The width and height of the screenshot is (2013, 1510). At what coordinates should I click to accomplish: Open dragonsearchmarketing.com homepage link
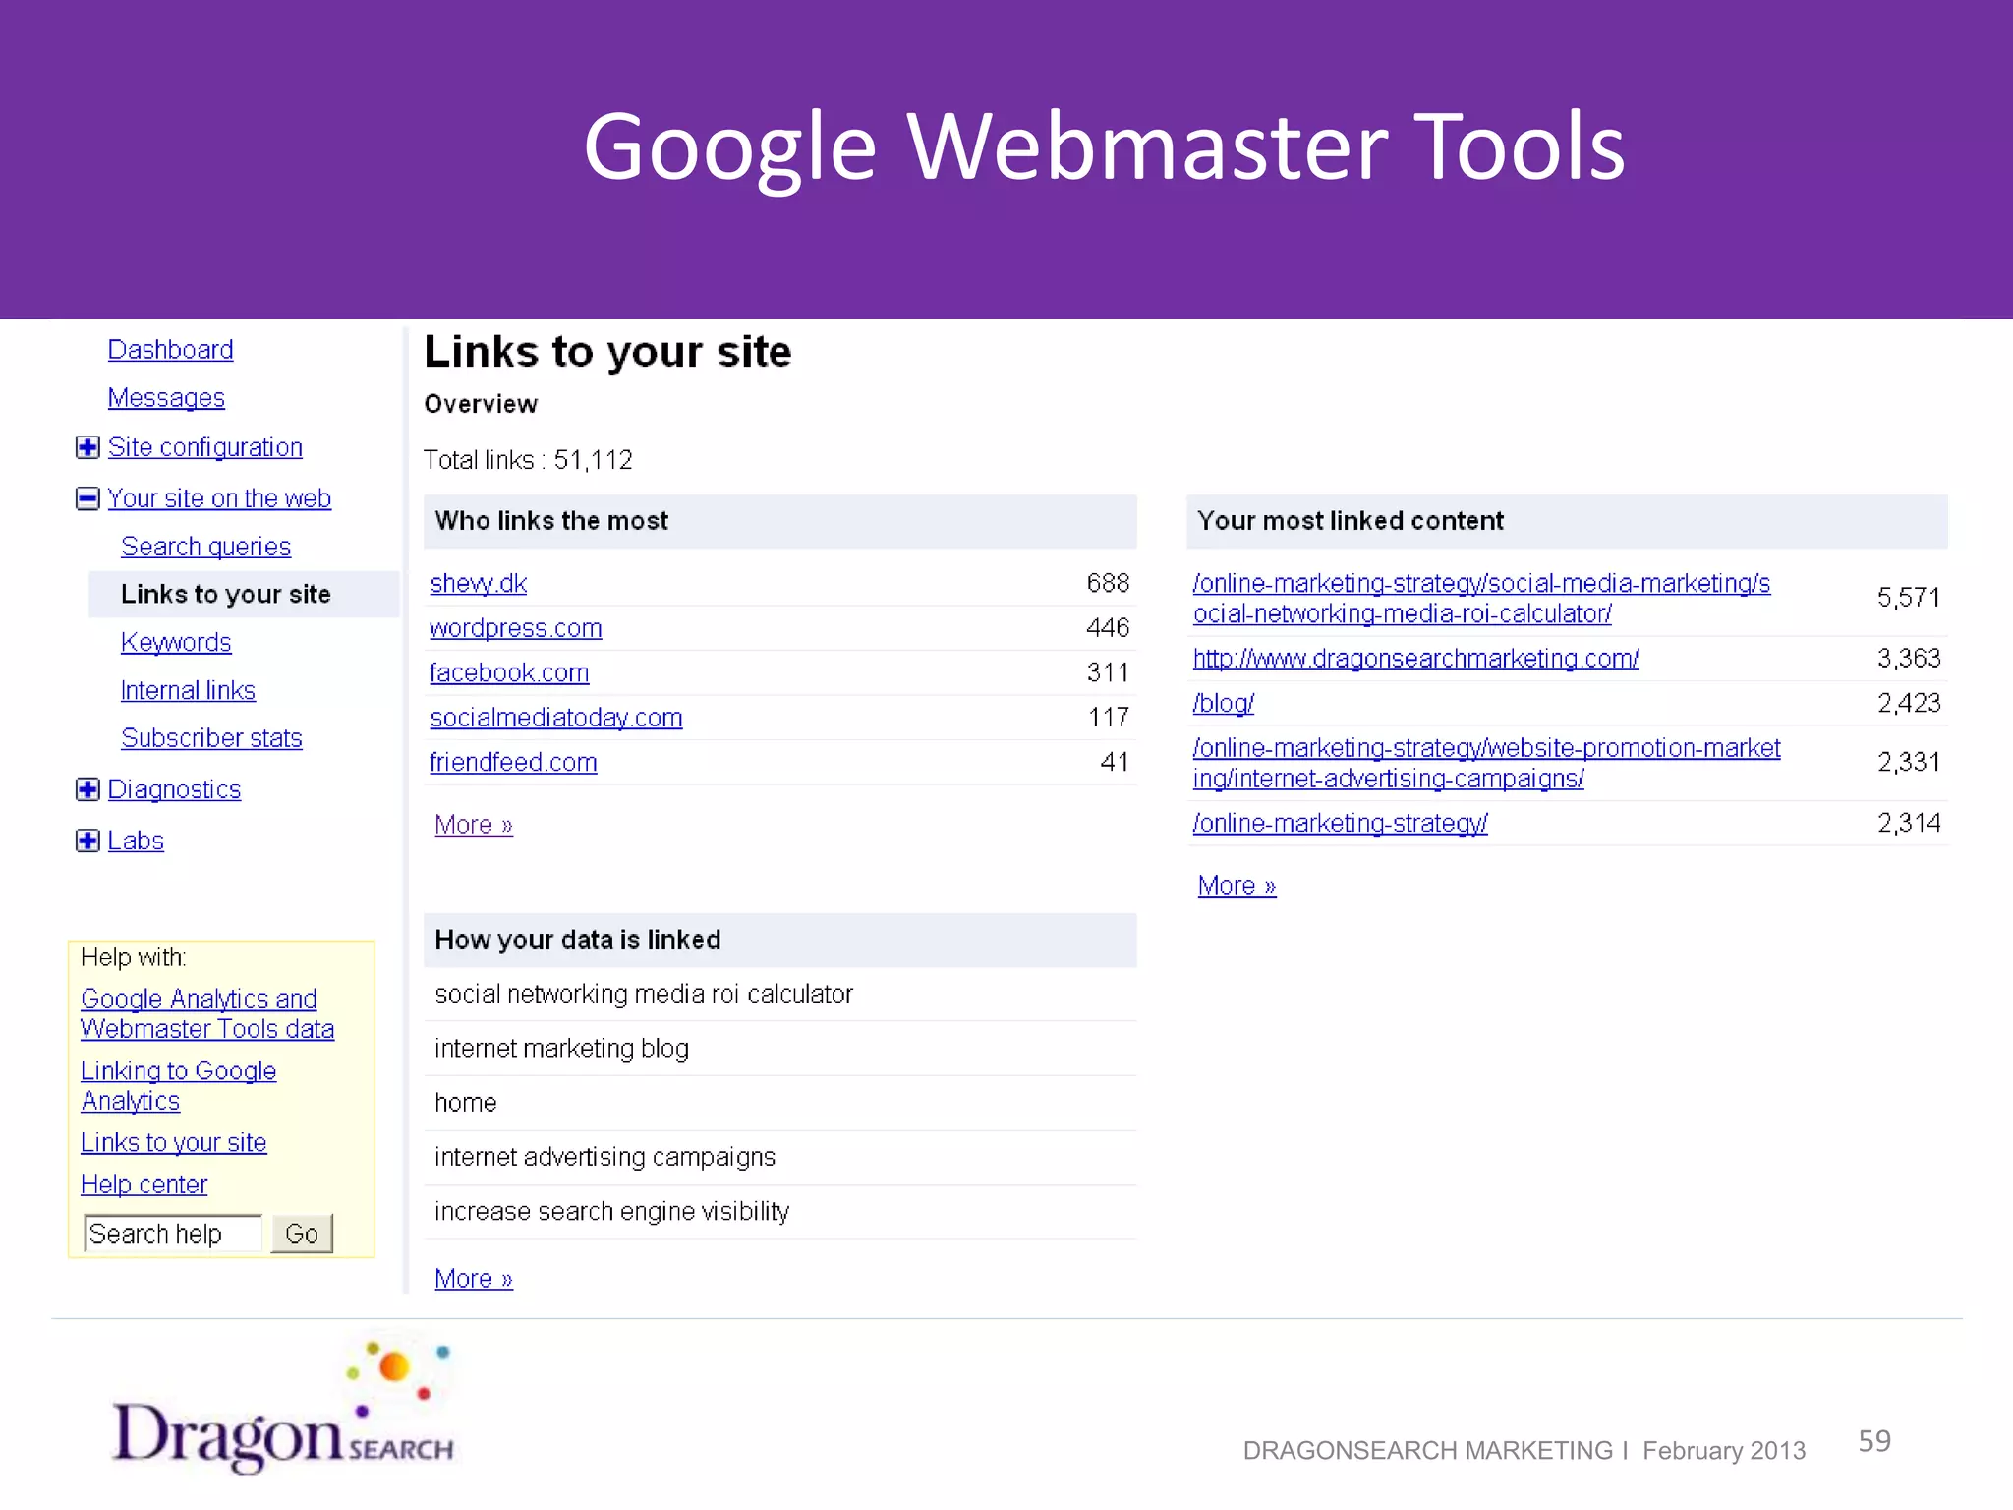point(1415,658)
